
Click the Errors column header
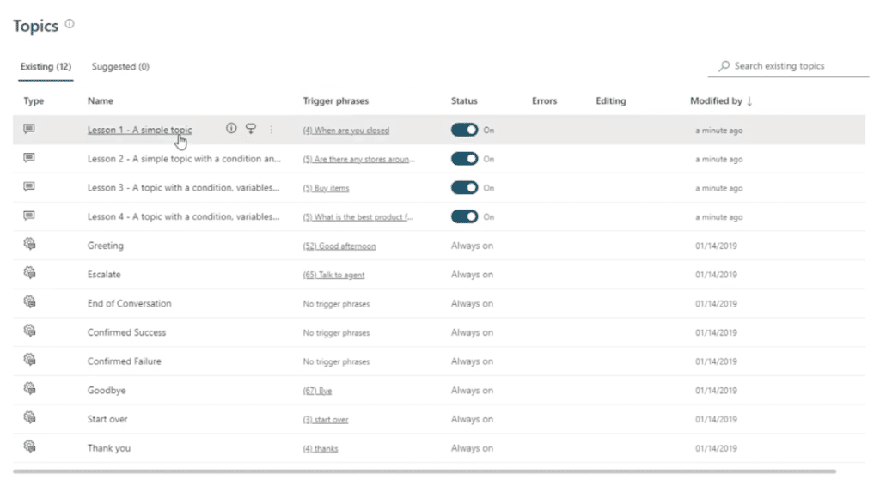[x=544, y=101]
